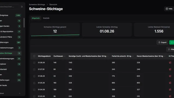Switch to the Statistik tab

click(46, 18)
